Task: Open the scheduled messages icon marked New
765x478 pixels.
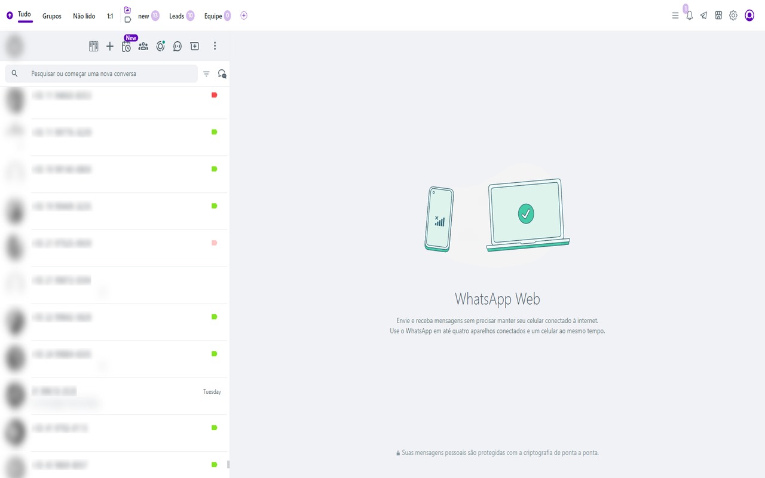Action: pyautogui.click(x=127, y=46)
